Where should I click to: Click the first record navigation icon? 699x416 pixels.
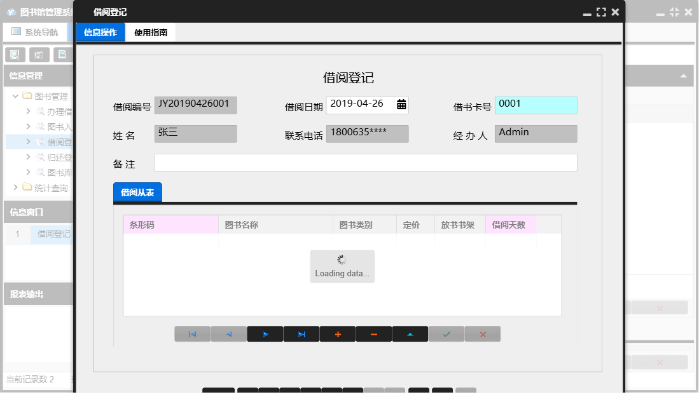[192, 333]
